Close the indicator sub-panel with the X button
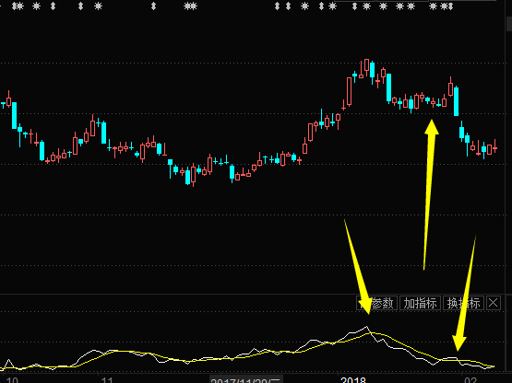This screenshot has height=383, width=512. tap(493, 303)
